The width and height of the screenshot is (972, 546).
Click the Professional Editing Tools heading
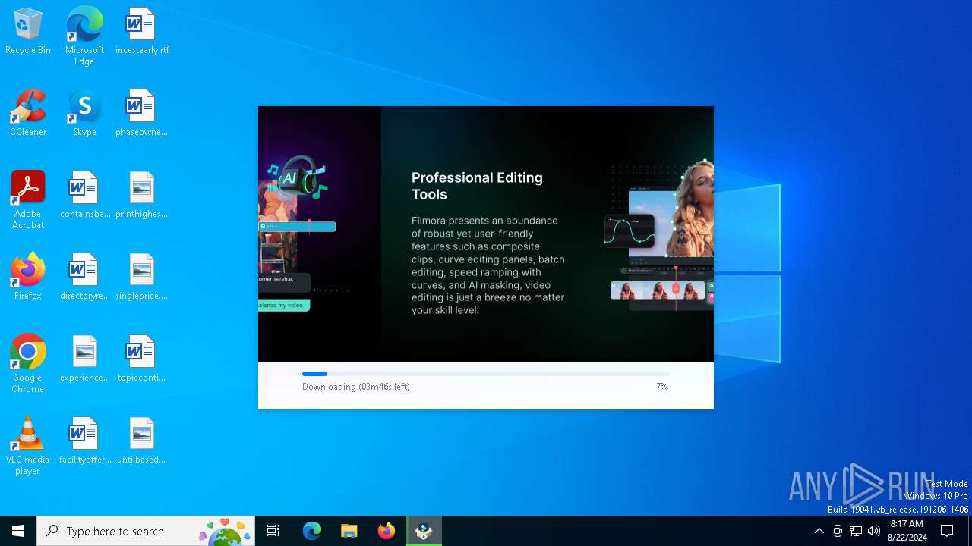[477, 186]
